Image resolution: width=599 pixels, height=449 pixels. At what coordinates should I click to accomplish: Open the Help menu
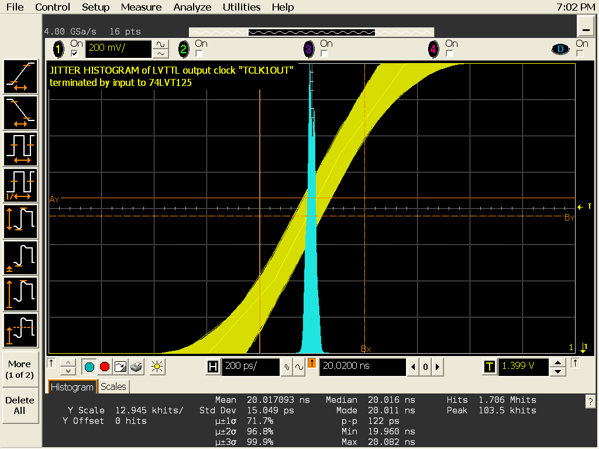tap(283, 7)
